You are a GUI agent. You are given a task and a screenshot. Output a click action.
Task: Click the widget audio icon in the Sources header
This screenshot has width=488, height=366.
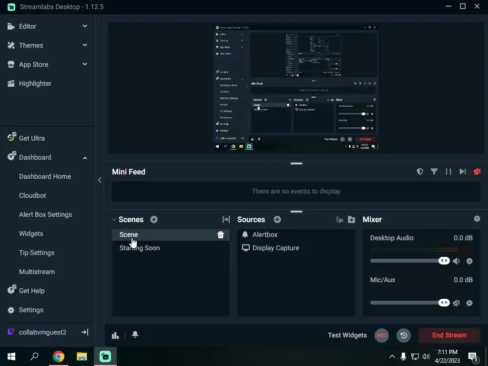coord(339,220)
